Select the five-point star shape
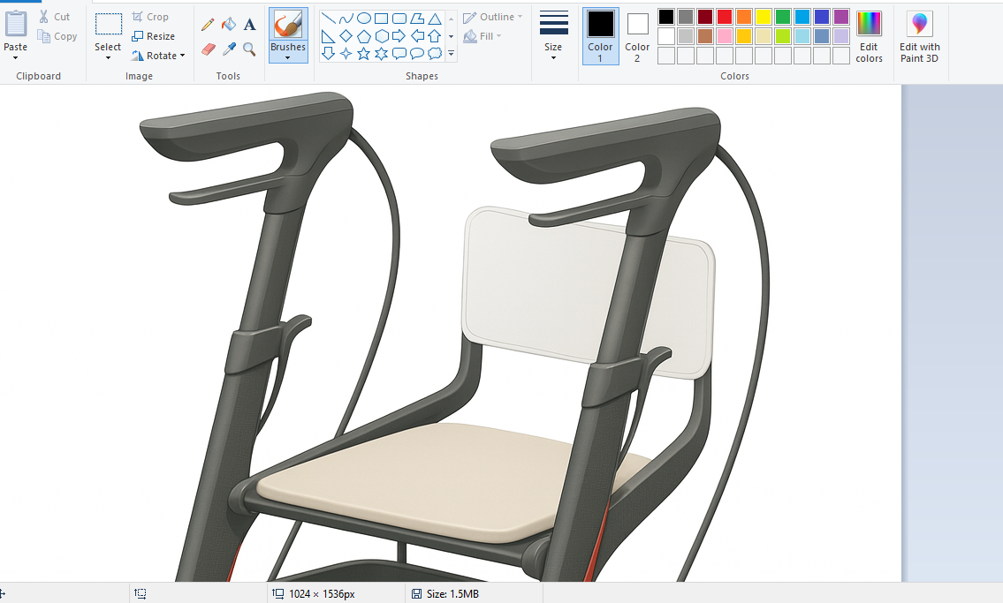The height and width of the screenshot is (603, 1003). pos(363,54)
